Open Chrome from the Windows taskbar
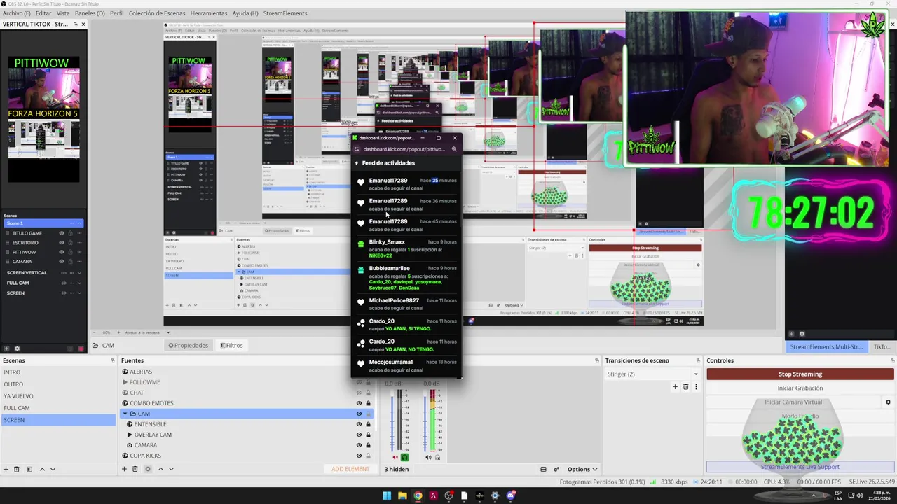The image size is (897, 504). pos(418,496)
